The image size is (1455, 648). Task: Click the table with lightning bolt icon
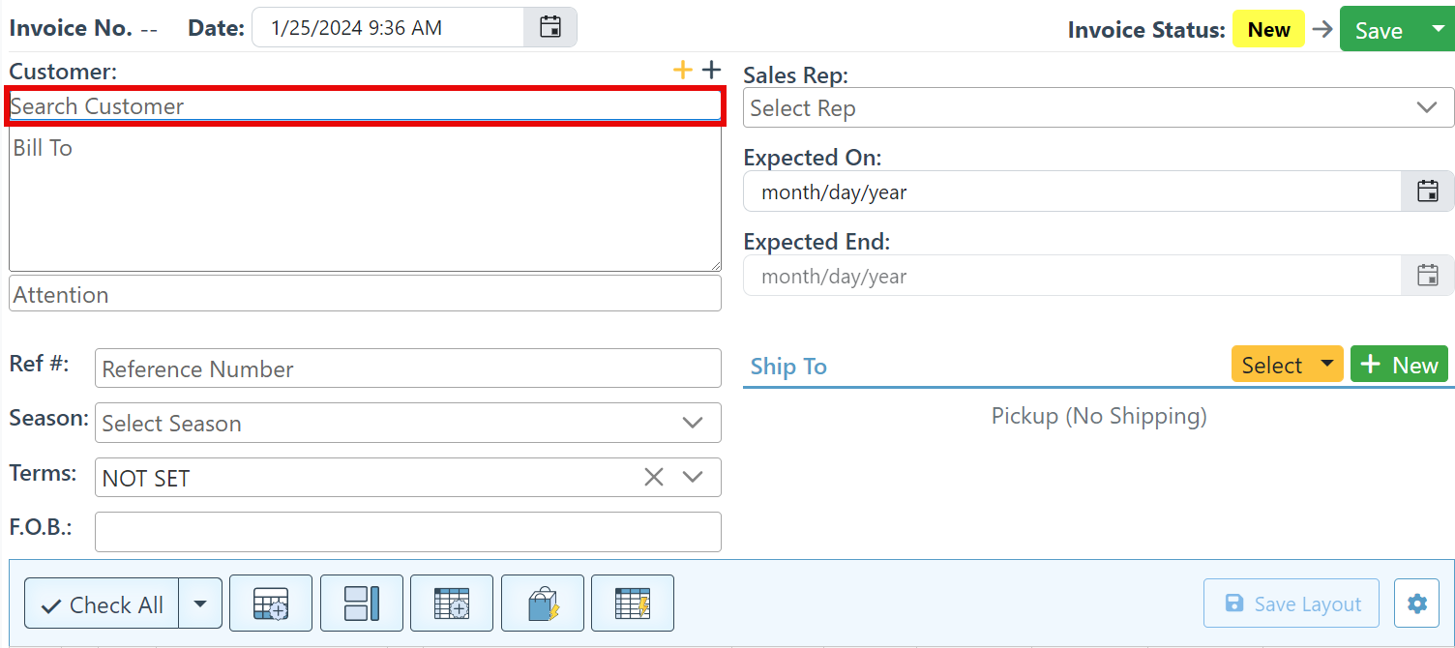coord(632,604)
